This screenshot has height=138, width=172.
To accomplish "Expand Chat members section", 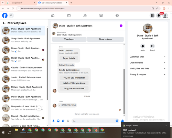I will (148, 63).
